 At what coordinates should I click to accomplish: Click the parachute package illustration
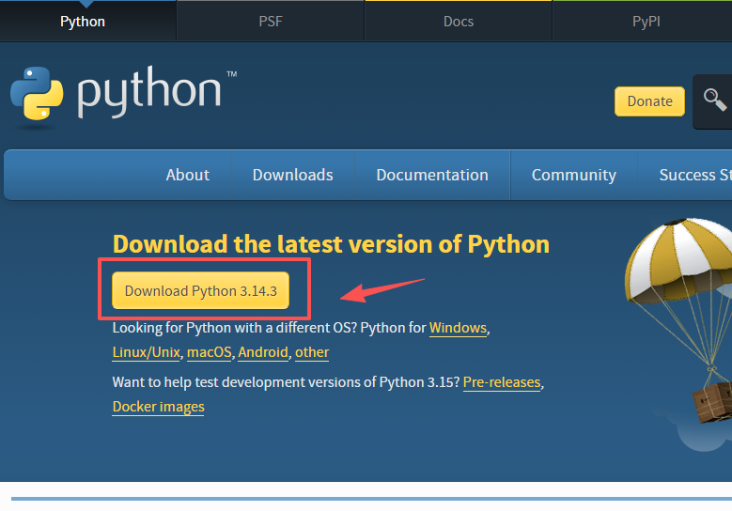[x=679, y=319]
